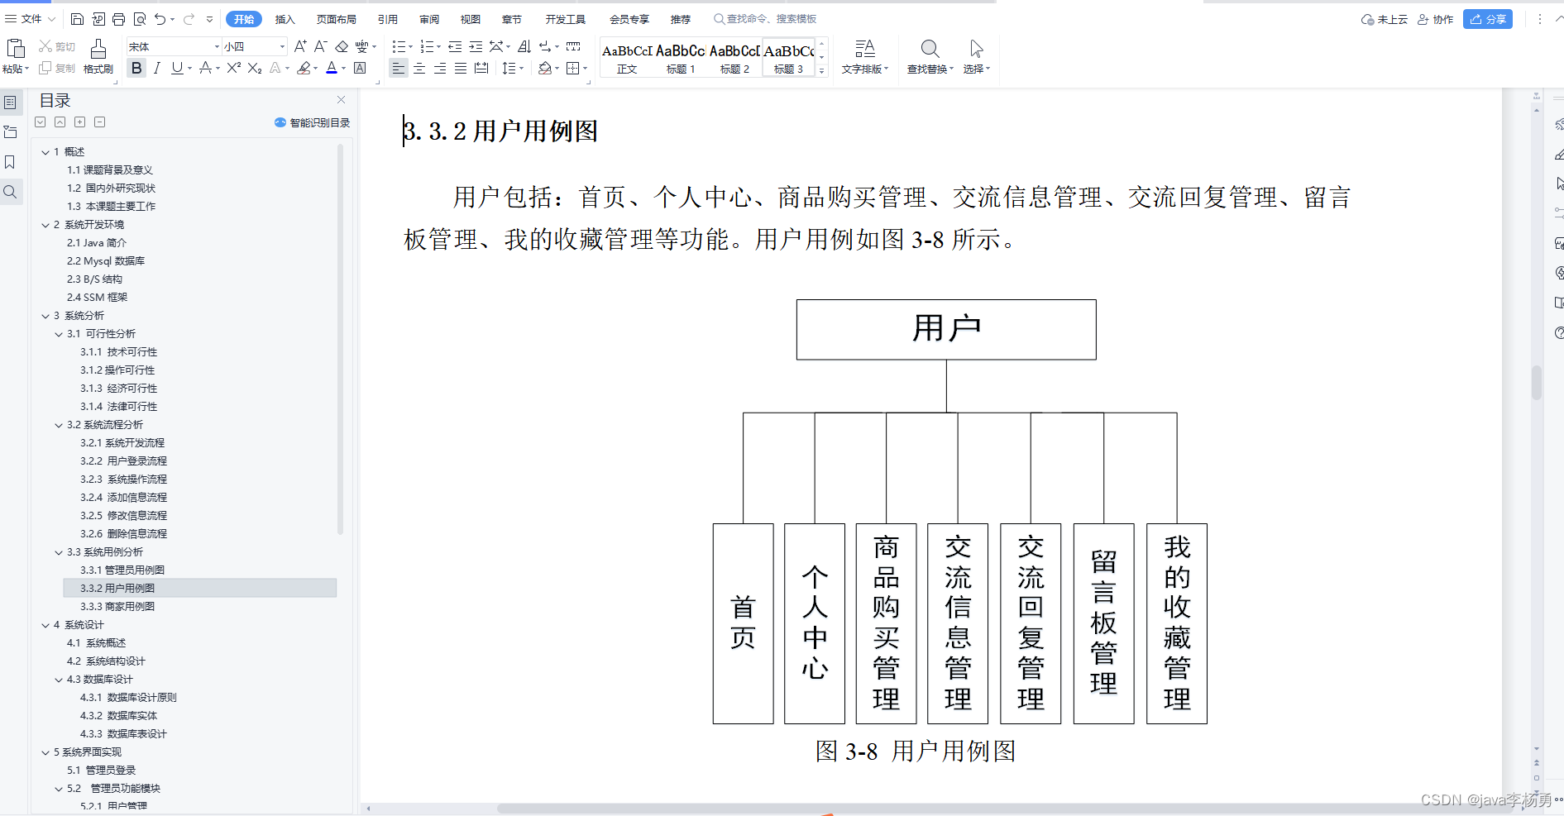Apply the 标题 1 style
The width and height of the screenshot is (1564, 816).
681,57
